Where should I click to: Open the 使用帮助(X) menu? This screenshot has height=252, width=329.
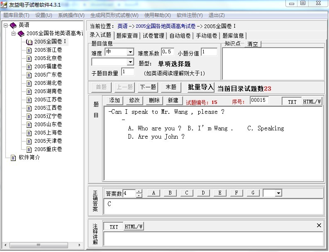point(158,15)
